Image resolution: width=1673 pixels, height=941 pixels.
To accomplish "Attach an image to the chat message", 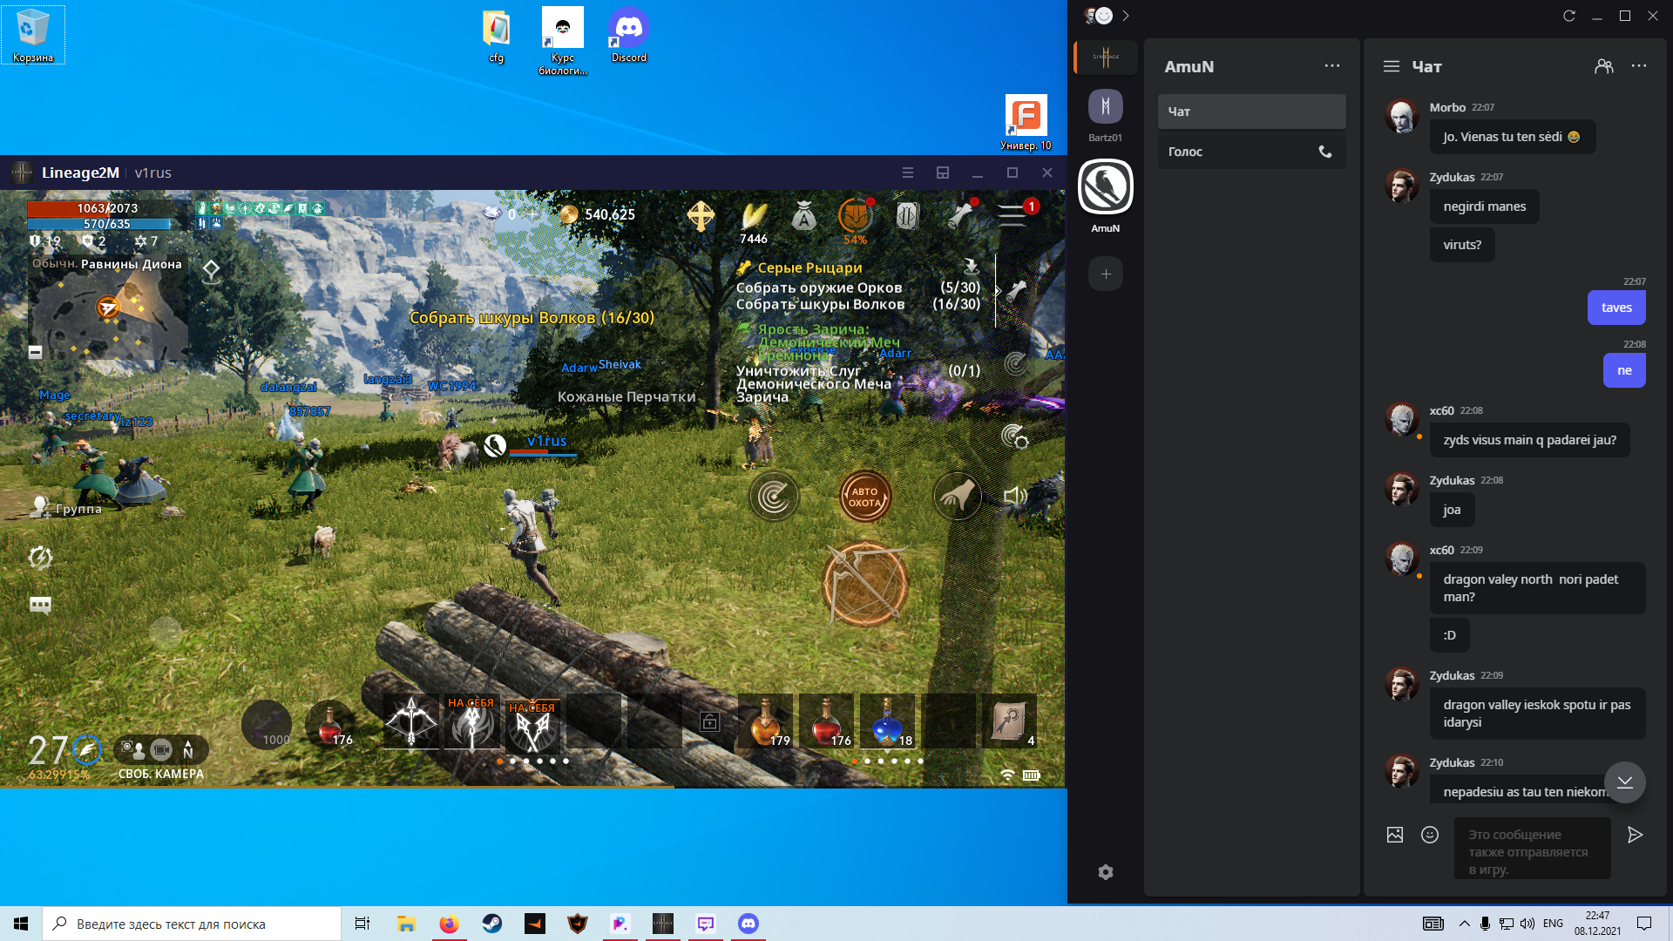I will tap(1395, 835).
